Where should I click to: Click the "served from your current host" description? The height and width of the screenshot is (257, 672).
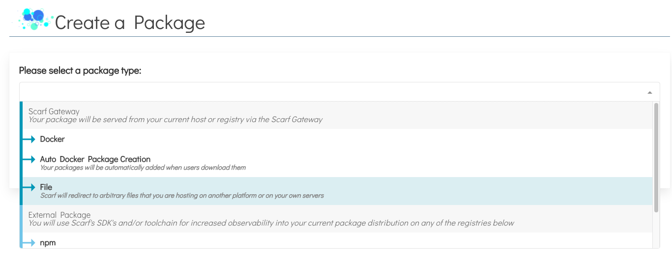click(x=175, y=120)
